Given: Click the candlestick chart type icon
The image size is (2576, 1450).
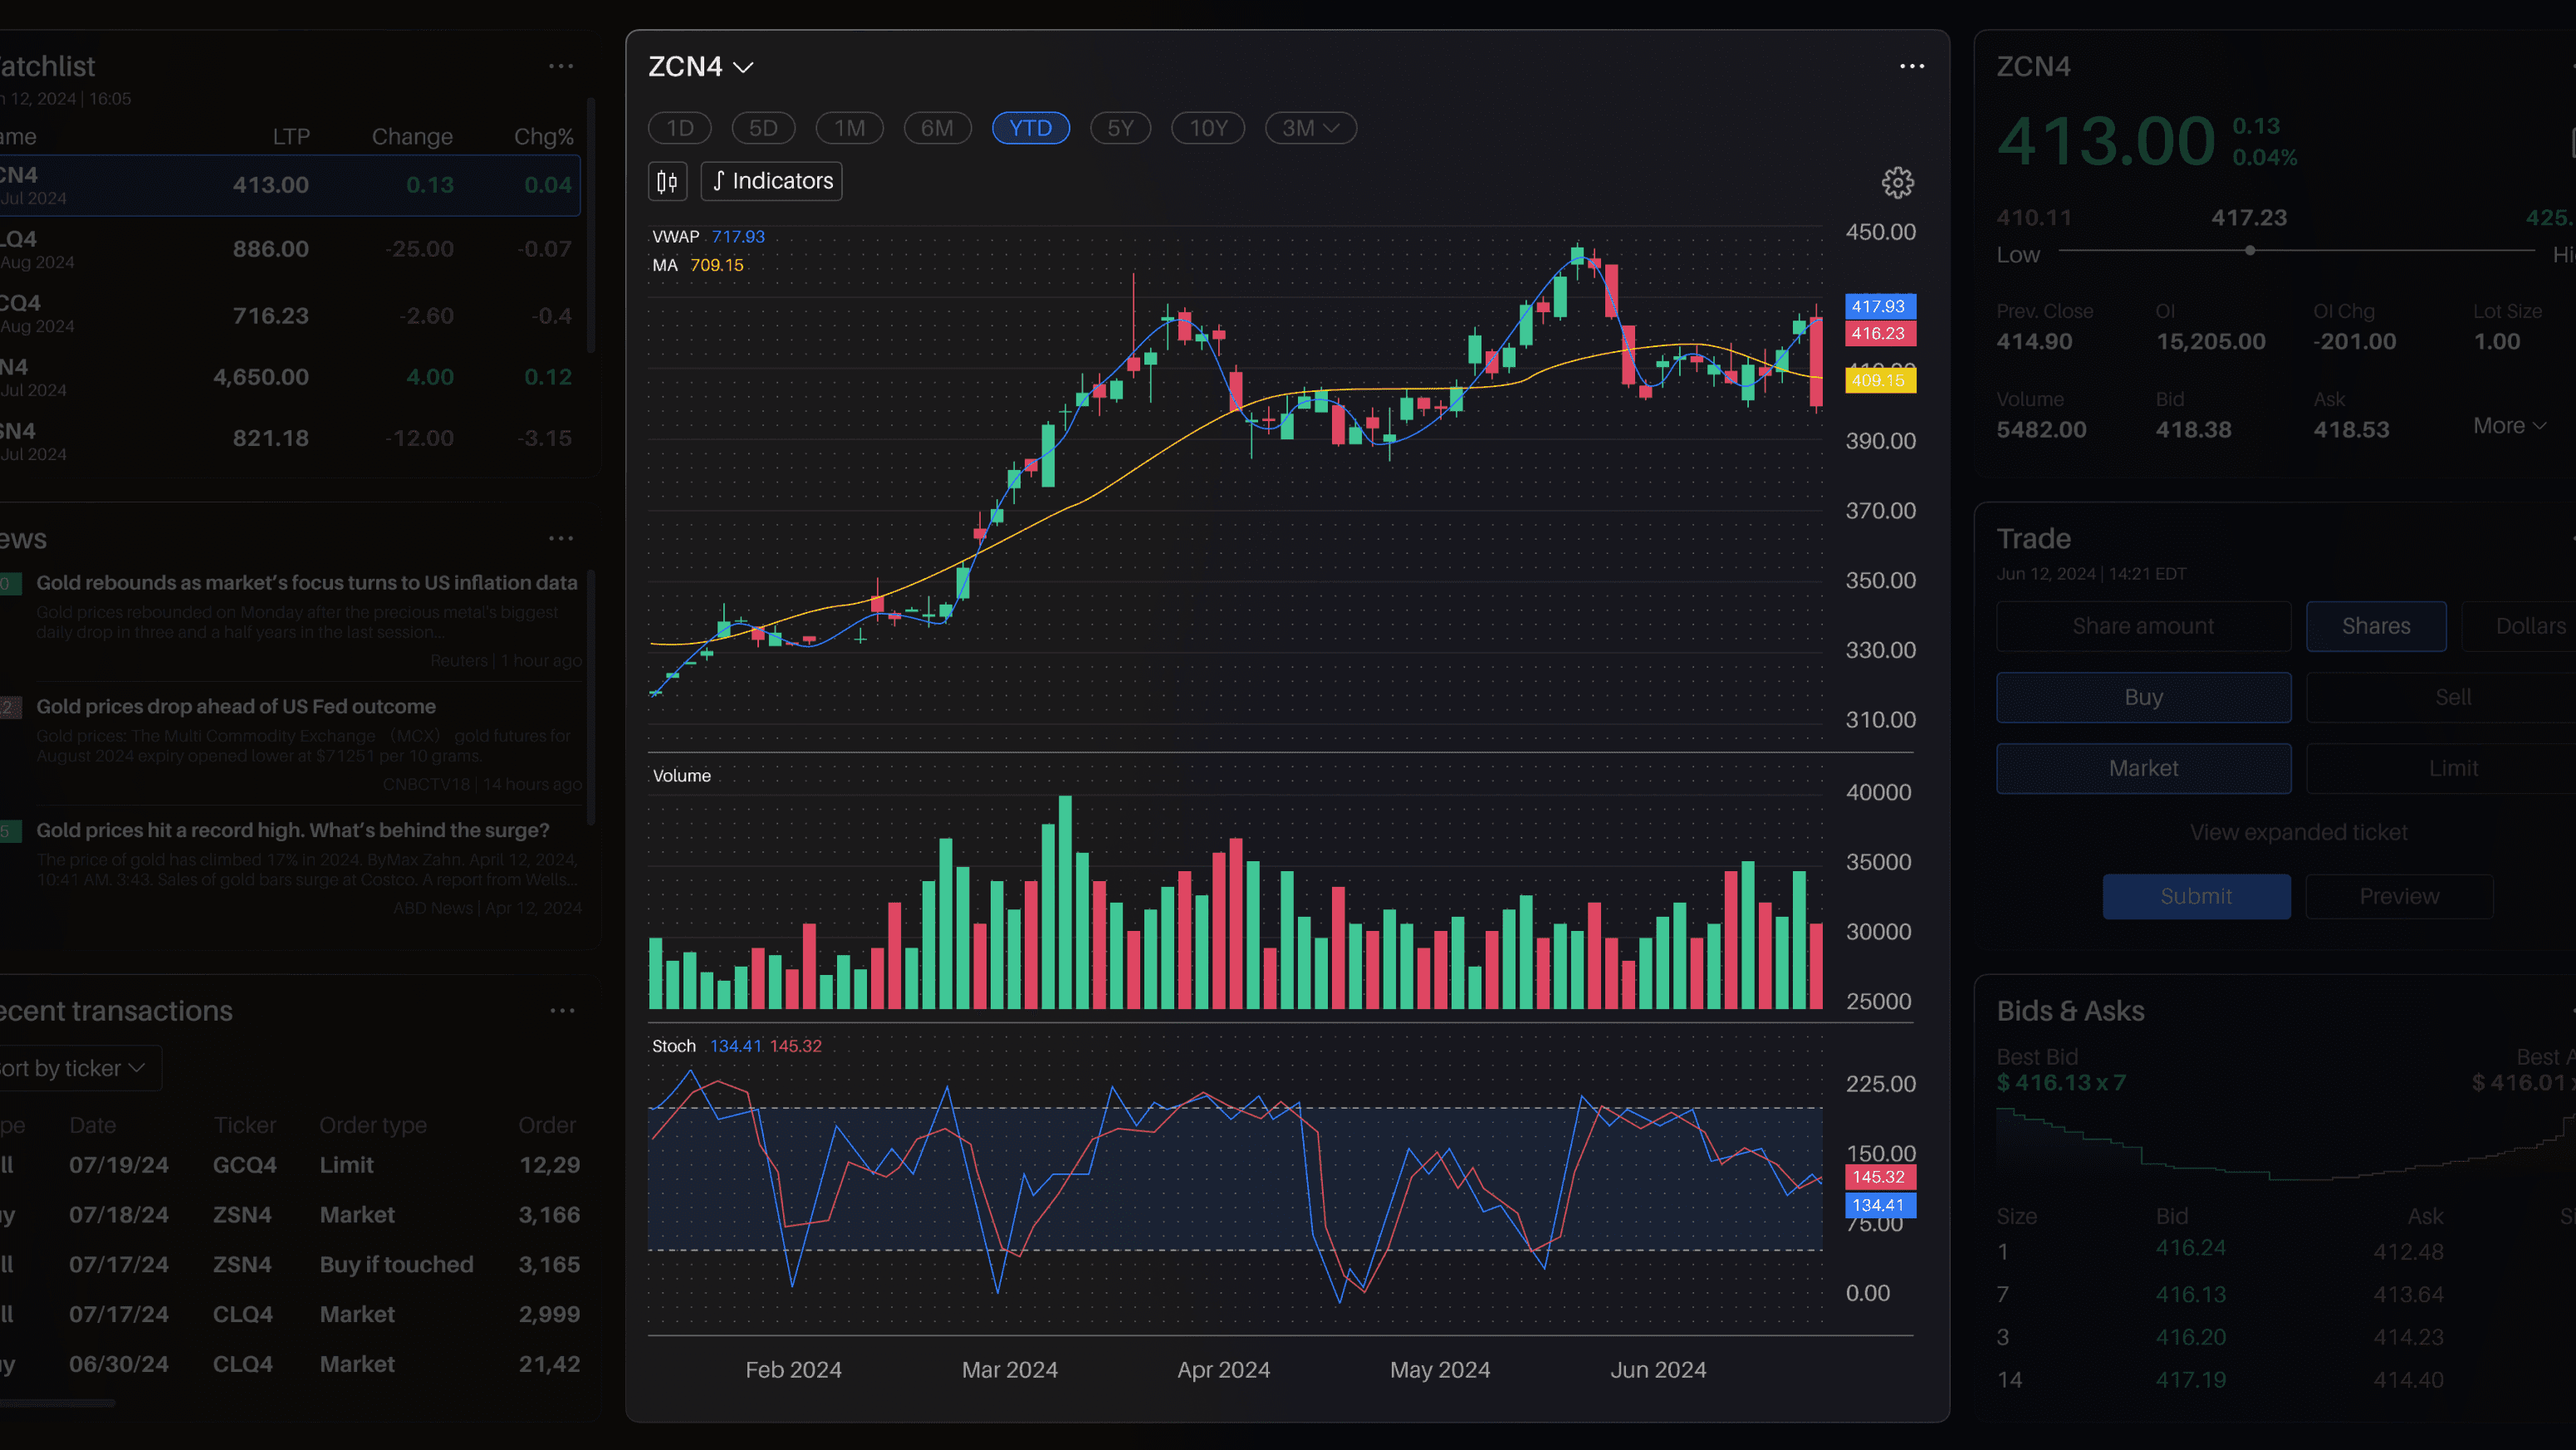Looking at the screenshot, I should tap(667, 181).
